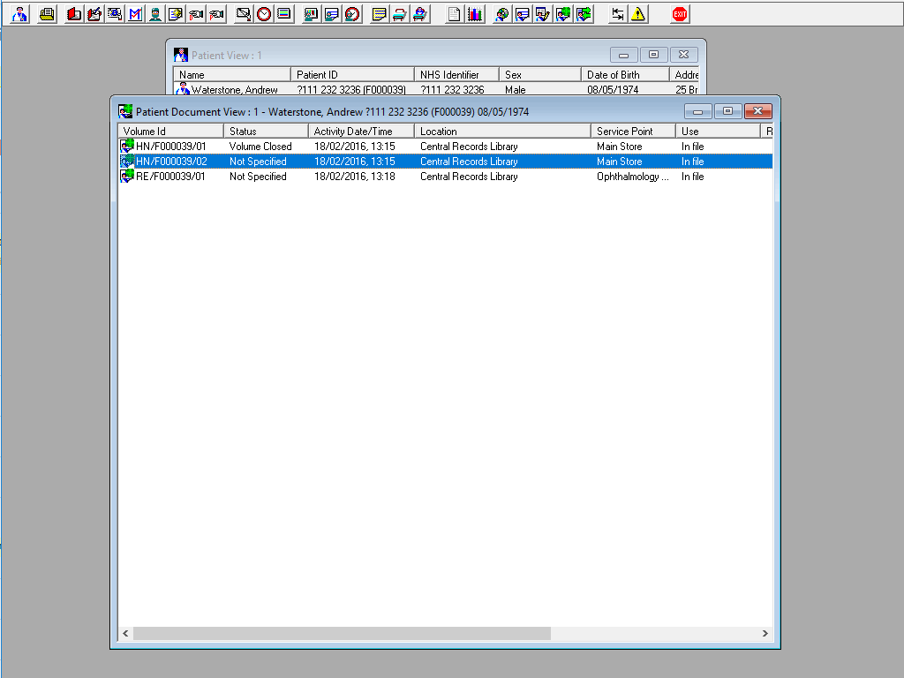
Task: Sort by Status column header
Action: (x=266, y=132)
